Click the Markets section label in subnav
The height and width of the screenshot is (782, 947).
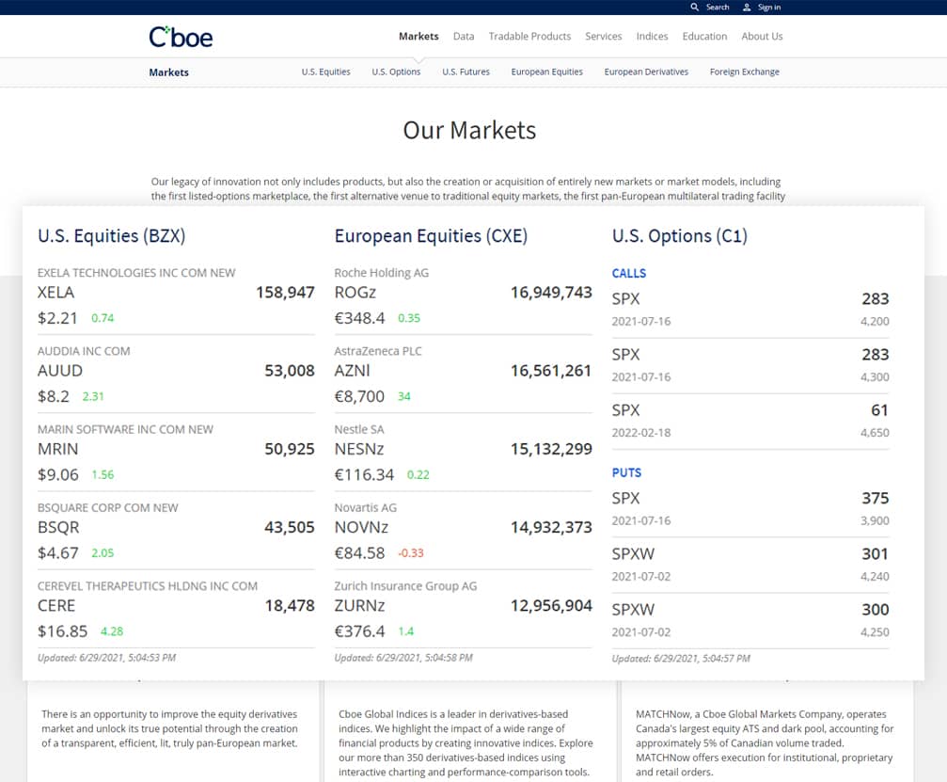(x=168, y=72)
